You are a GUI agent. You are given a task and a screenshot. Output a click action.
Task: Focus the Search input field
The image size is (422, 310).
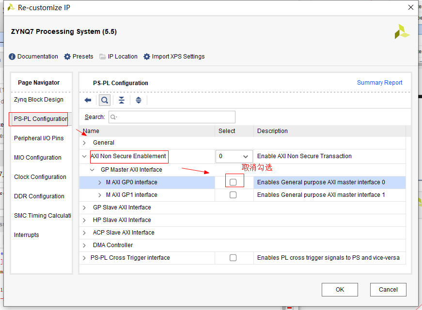pos(172,117)
